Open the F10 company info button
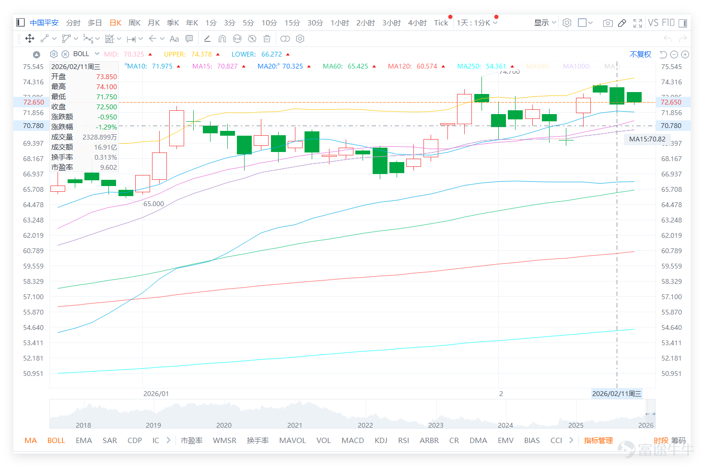Image resolution: width=704 pixels, height=467 pixels. point(668,23)
